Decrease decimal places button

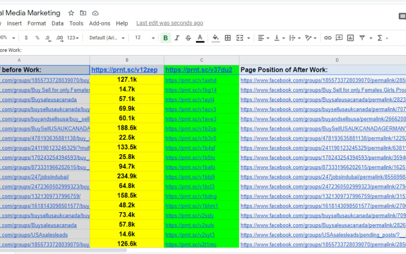tap(48, 38)
